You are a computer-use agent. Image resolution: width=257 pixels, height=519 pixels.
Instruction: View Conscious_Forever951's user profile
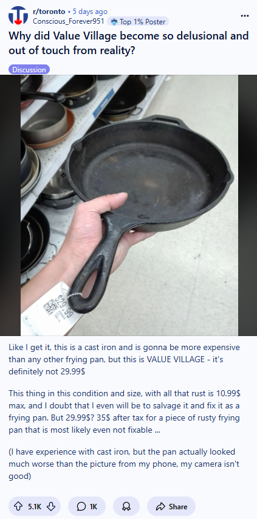(x=69, y=21)
